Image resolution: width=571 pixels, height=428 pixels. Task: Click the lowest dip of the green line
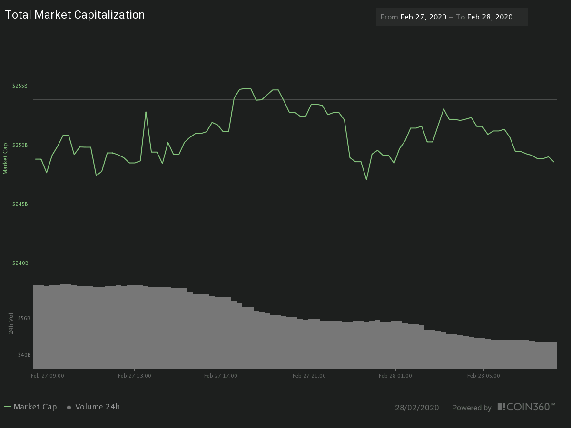pos(365,180)
